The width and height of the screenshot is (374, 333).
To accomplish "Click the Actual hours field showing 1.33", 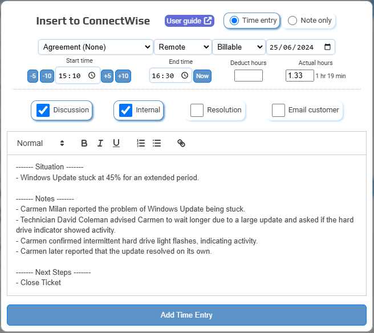I will (299, 76).
